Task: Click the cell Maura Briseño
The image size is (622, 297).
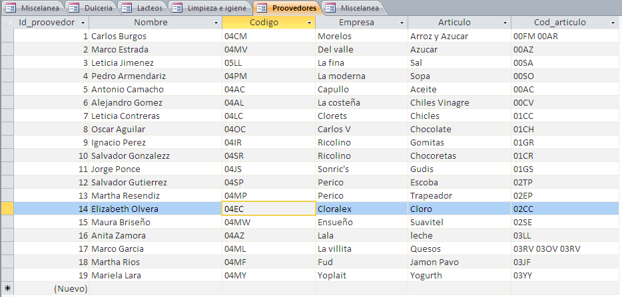Action: pos(156,222)
